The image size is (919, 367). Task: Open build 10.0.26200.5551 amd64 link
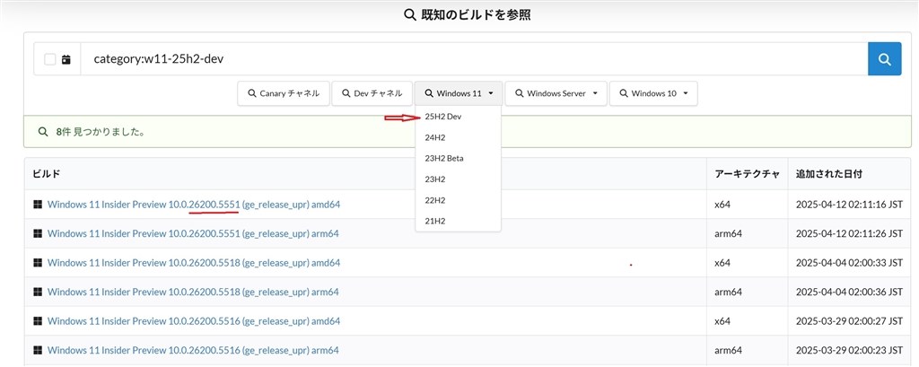[194, 205]
